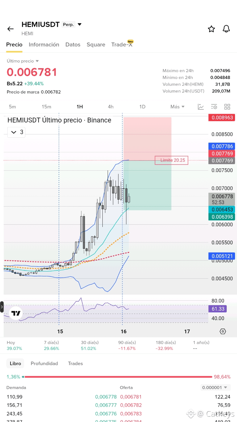Click the TradingView logo on chart
This screenshot has height=422, width=237.
tap(16, 313)
